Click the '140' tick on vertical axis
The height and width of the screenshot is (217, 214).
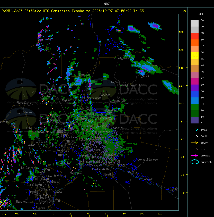coord(181,68)
